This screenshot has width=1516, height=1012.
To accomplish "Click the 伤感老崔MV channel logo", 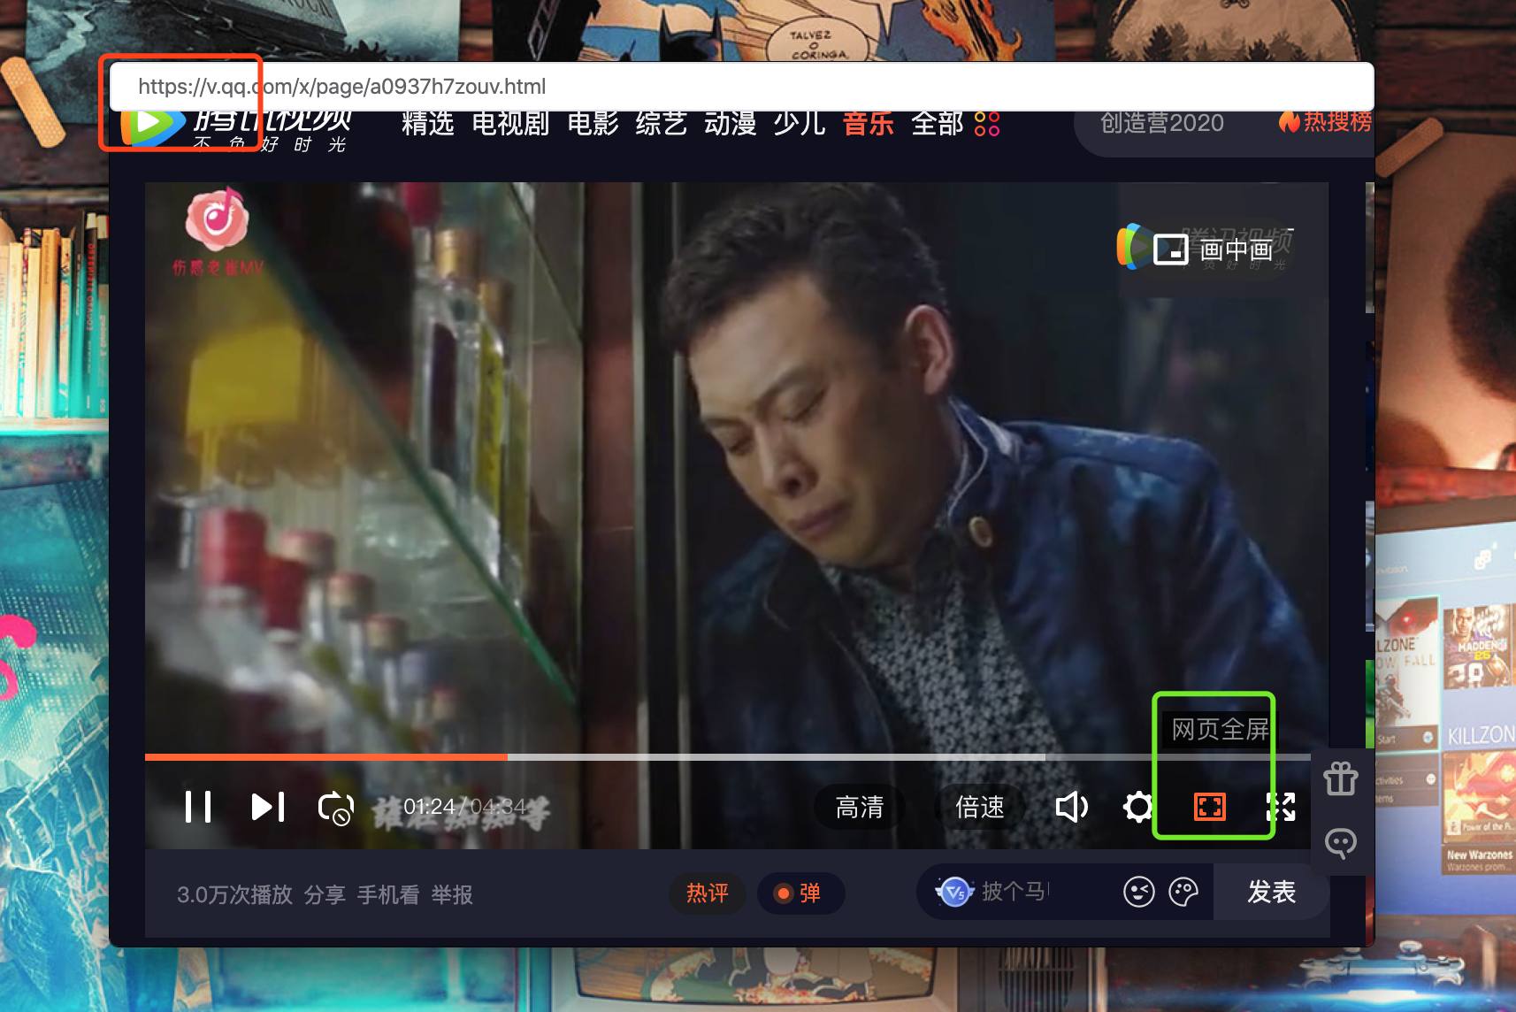I will (218, 233).
